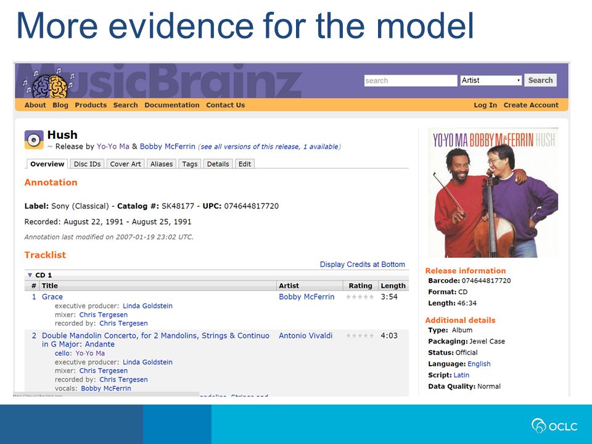Image resolution: width=592 pixels, height=444 pixels.
Task: Switch to the Edit tab
Action: 245,164
